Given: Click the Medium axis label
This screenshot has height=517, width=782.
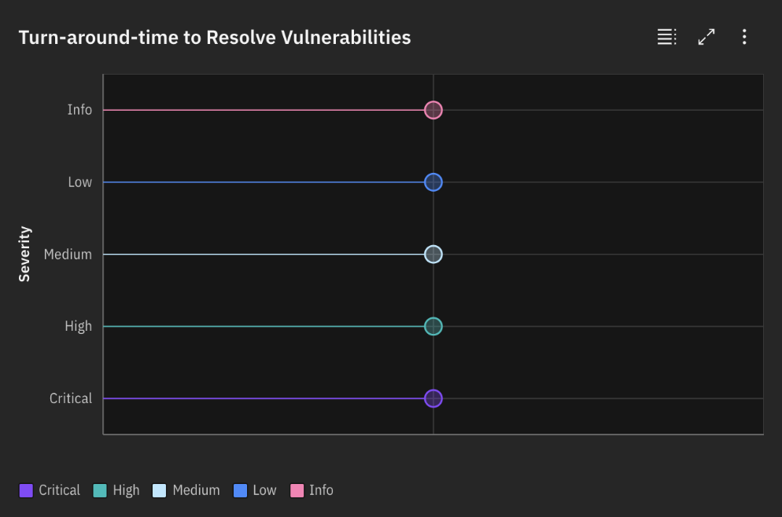Looking at the screenshot, I should point(68,255).
